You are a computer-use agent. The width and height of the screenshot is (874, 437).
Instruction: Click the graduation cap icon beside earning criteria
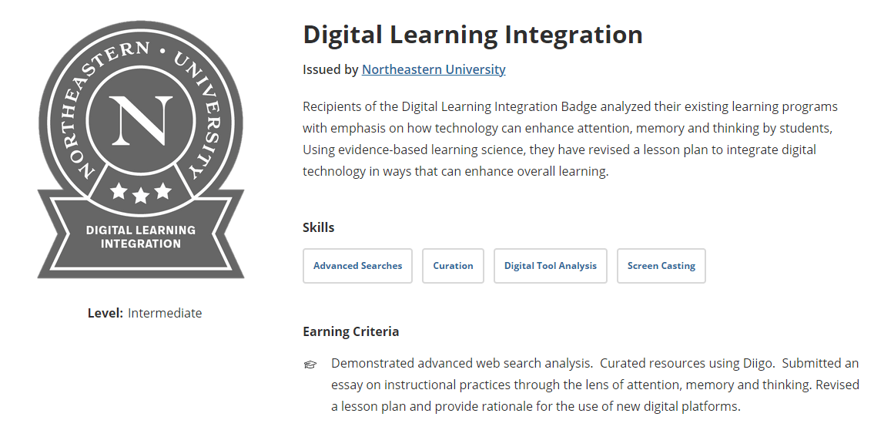click(x=310, y=365)
